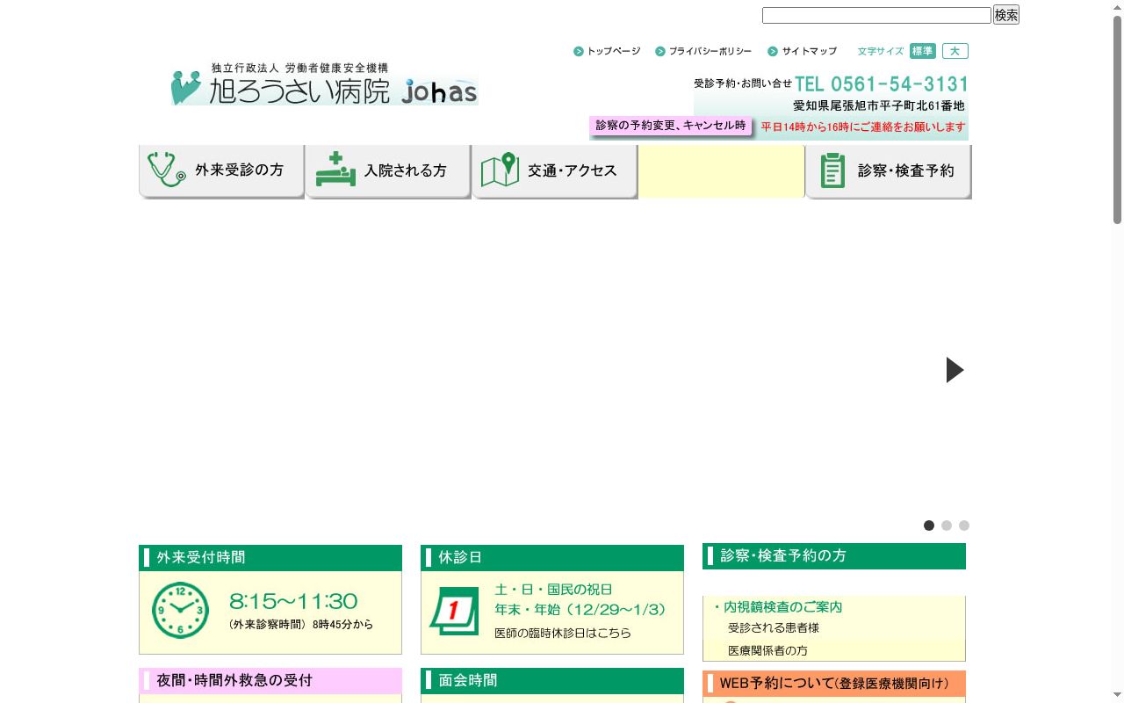Set text size to 標準

pos(923,51)
